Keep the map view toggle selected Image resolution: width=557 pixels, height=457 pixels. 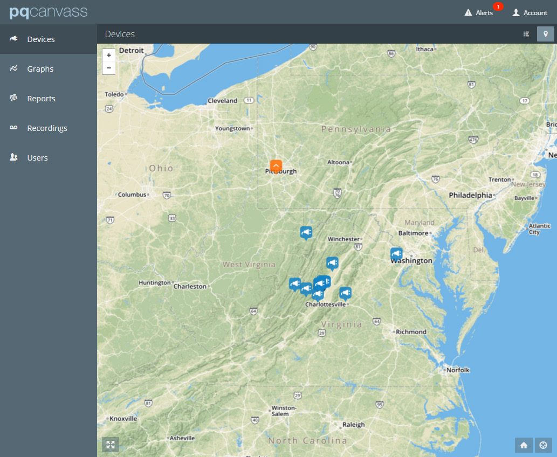[545, 33]
